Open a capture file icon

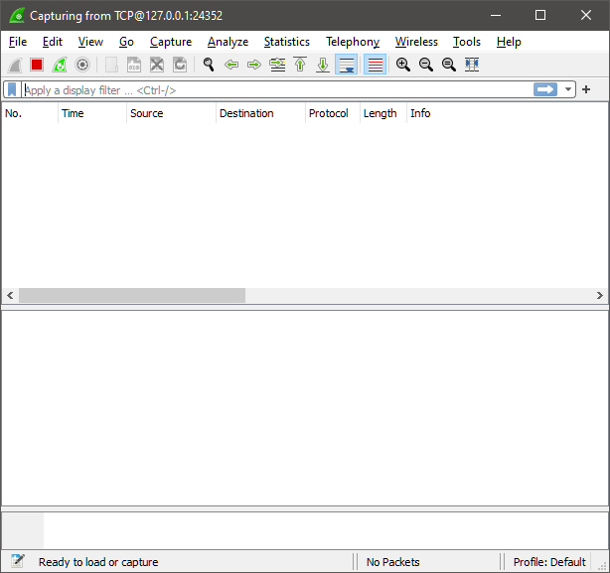[111, 65]
